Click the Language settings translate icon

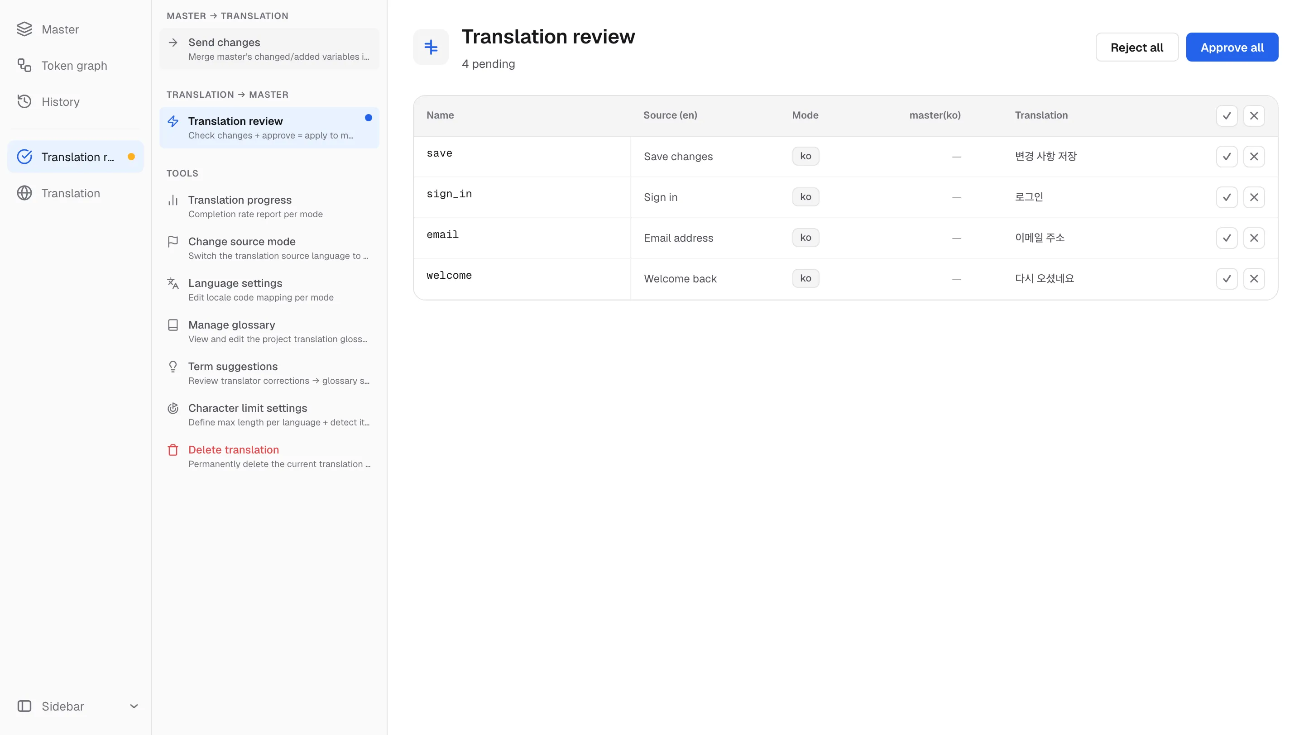click(173, 283)
